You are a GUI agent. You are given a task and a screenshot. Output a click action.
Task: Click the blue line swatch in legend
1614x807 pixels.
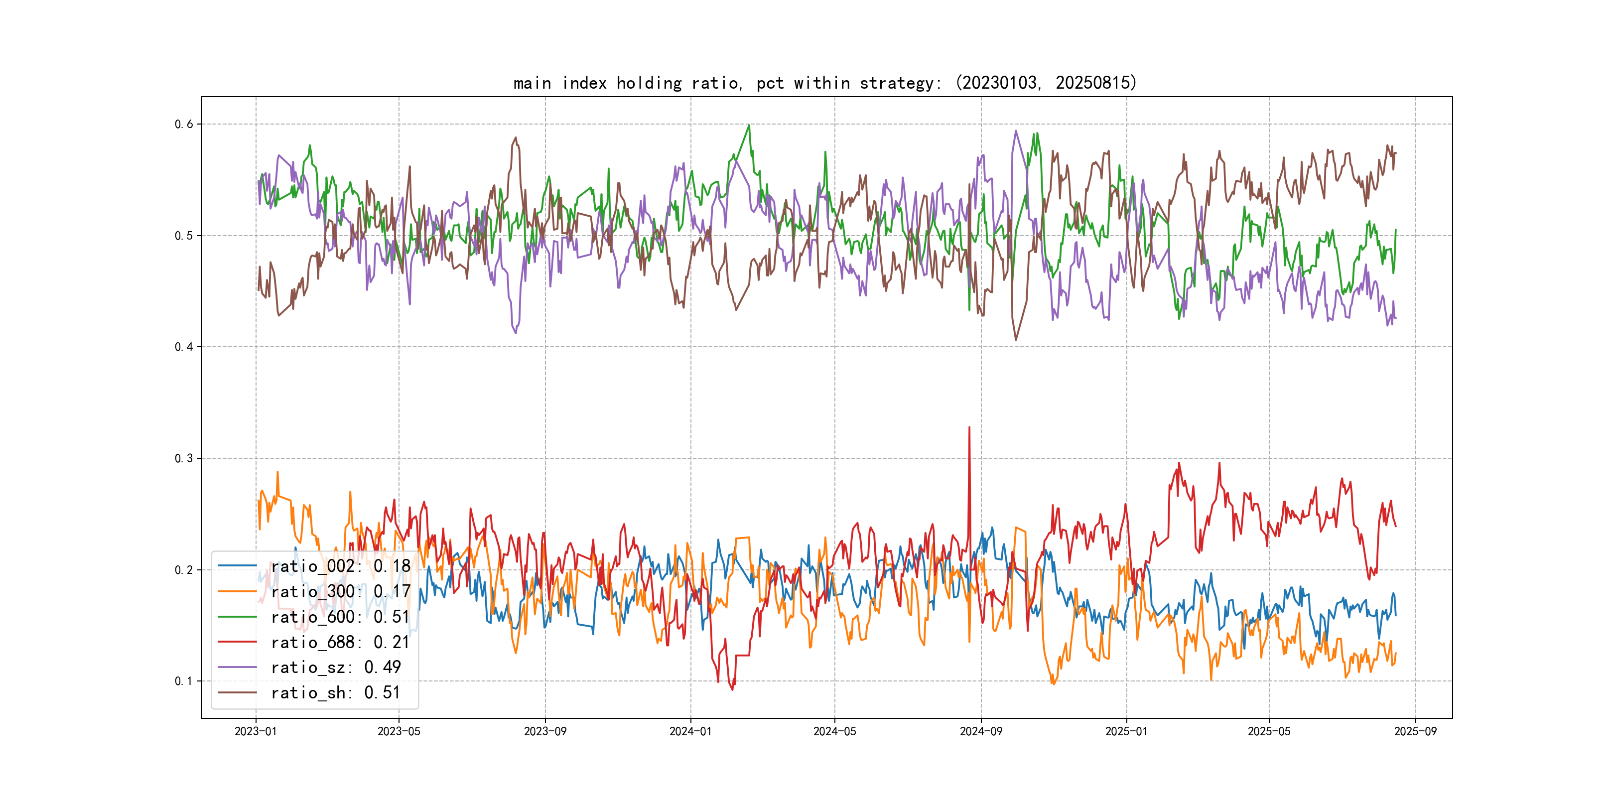[x=238, y=566]
